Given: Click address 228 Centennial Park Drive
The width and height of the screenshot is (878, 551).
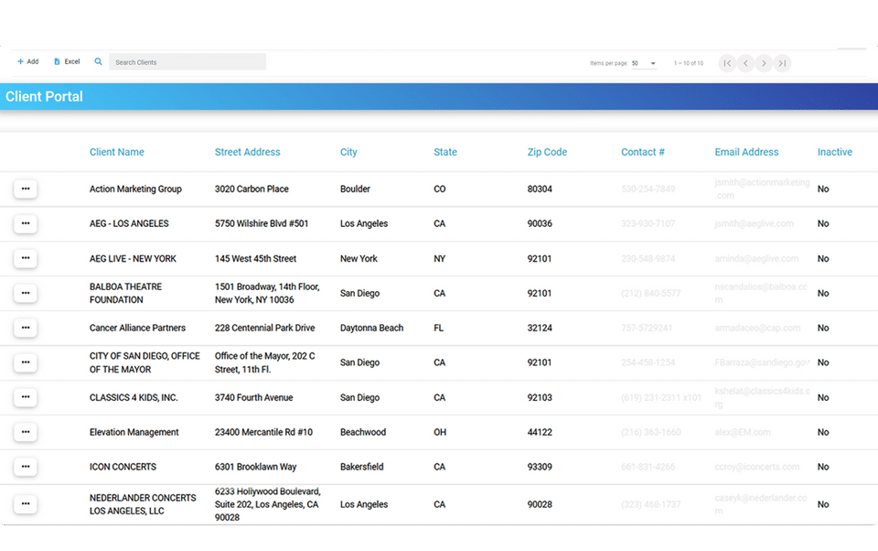Looking at the screenshot, I should point(265,328).
